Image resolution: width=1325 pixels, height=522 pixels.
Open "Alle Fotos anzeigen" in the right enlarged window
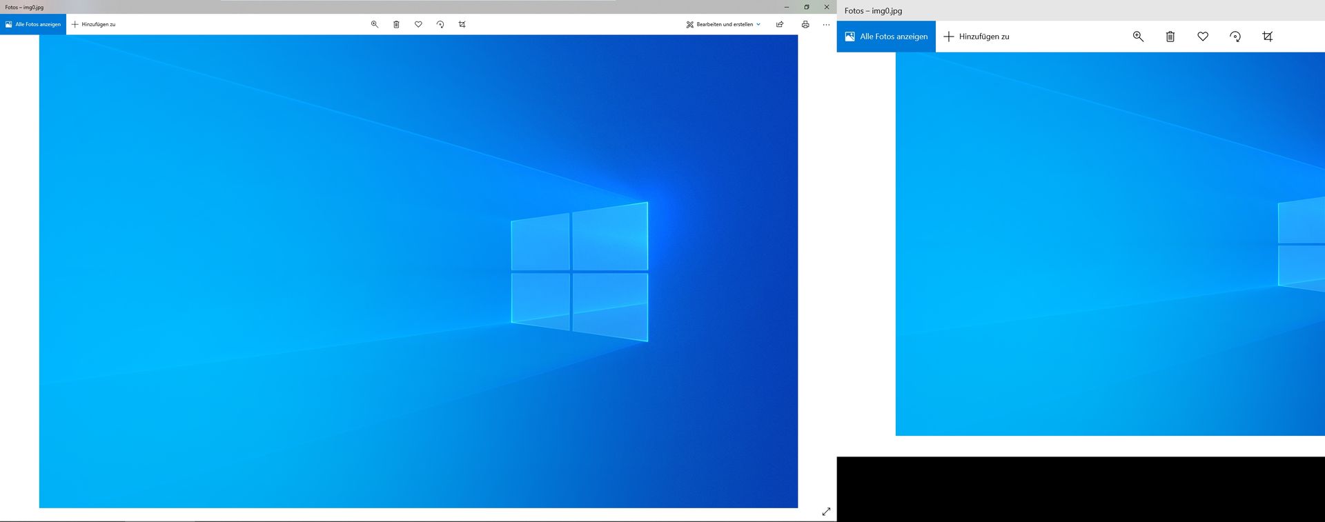[x=886, y=37]
